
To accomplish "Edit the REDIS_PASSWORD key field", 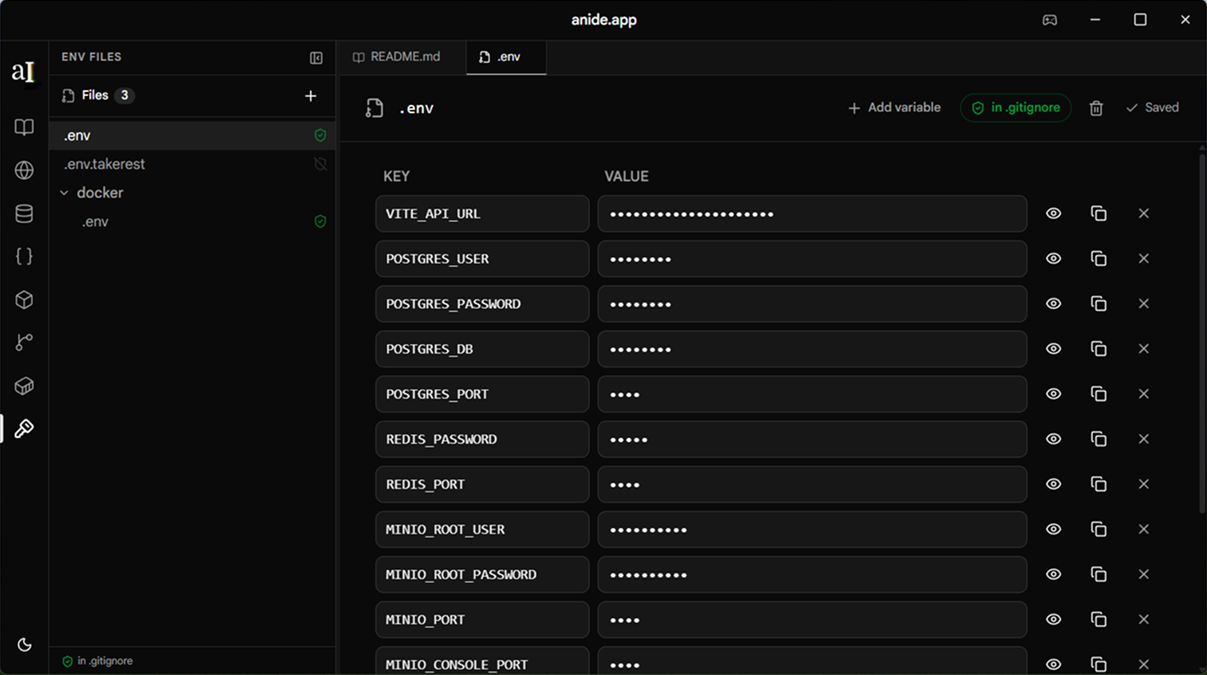I will pos(482,439).
